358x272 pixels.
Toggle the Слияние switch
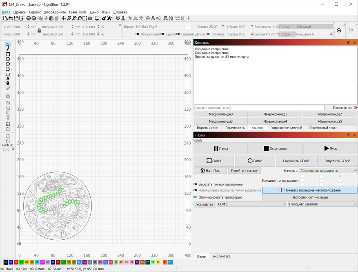click(x=208, y=34)
